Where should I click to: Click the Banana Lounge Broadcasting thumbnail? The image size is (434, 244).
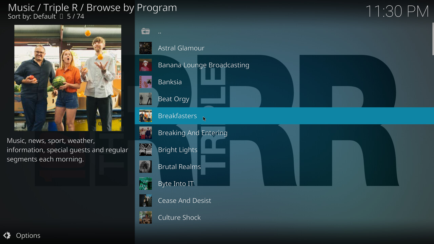click(145, 65)
